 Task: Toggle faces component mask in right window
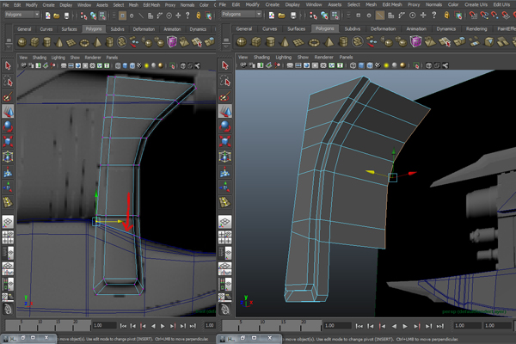point(390,15)
